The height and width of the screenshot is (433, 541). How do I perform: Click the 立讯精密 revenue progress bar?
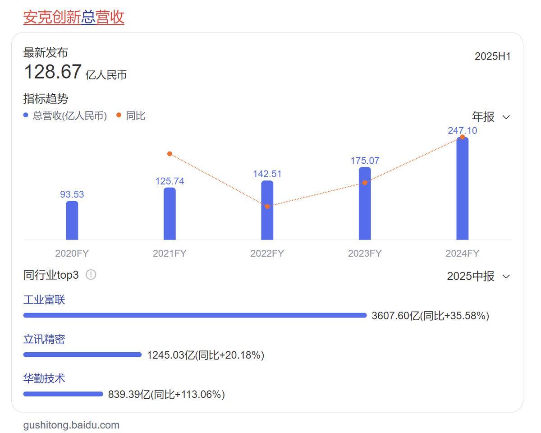click(x=83, y=355)
